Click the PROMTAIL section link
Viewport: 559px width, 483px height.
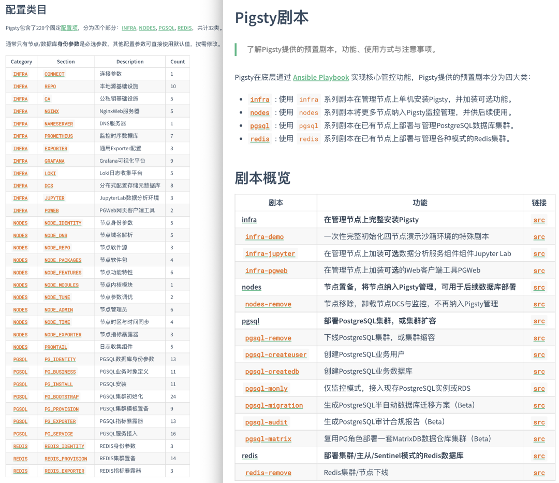[56, 347]
